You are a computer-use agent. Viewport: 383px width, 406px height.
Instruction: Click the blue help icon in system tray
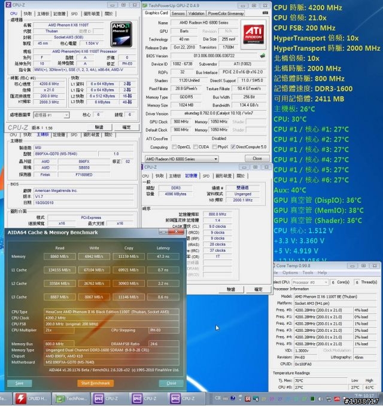tap(233, 398)
